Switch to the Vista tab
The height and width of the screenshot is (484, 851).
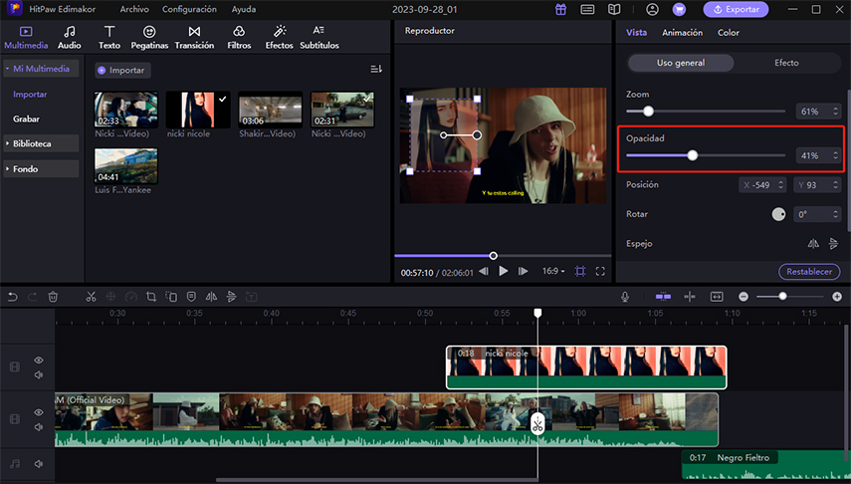[636, 33]
